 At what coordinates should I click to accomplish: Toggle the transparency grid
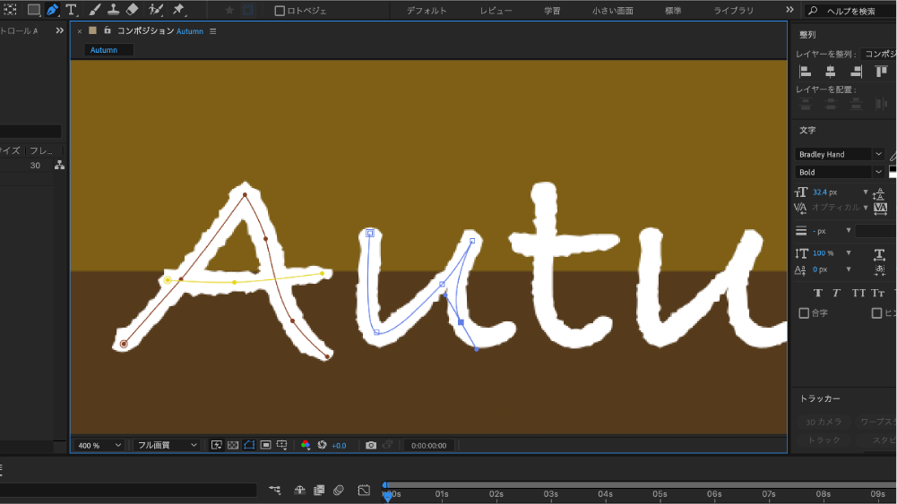[233, 445]
